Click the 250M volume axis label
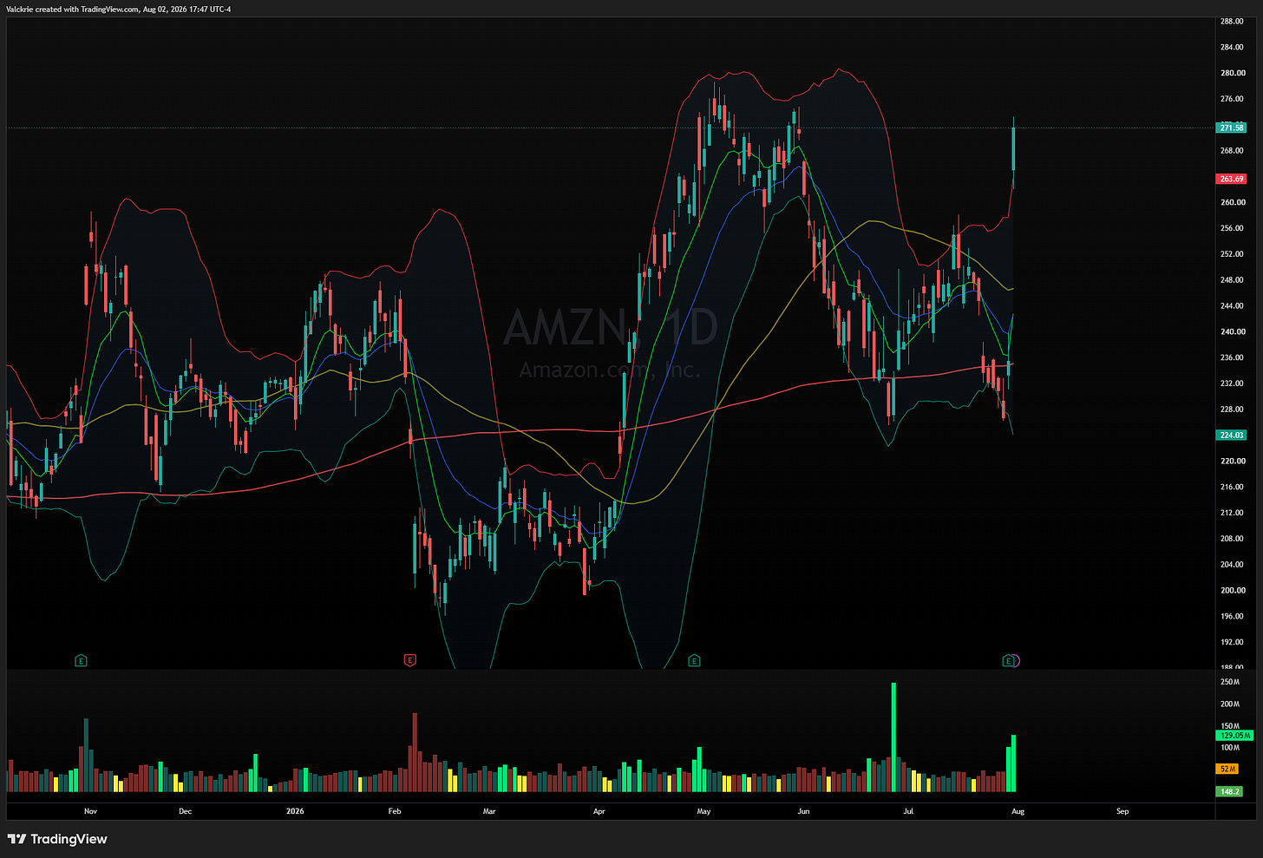The height and width of the screenshot is (858, 1263). coord(1230,683)
